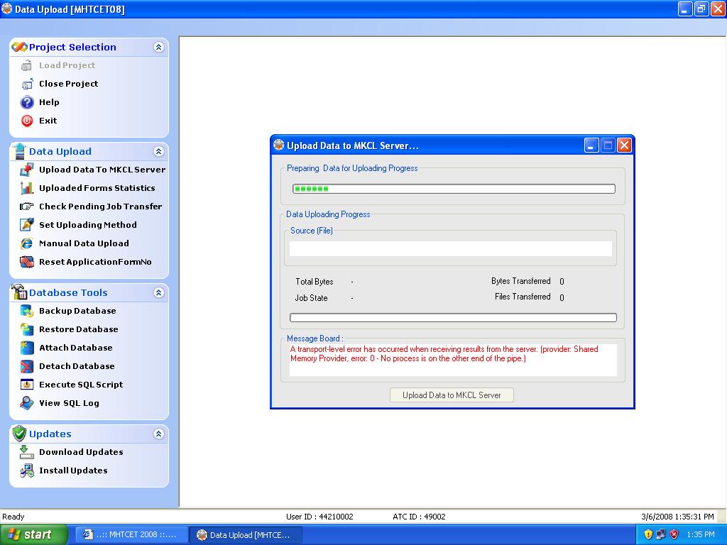Click the Download Updates icon
This screenshot has height=545, width=727.
(27, 452)
